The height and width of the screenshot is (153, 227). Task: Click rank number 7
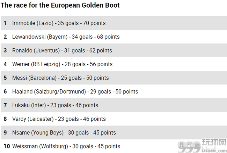[x=5, y=105]
